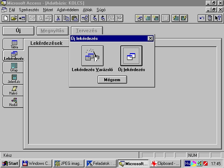Click the Undo arrow toolbar icon

(202, 18)
